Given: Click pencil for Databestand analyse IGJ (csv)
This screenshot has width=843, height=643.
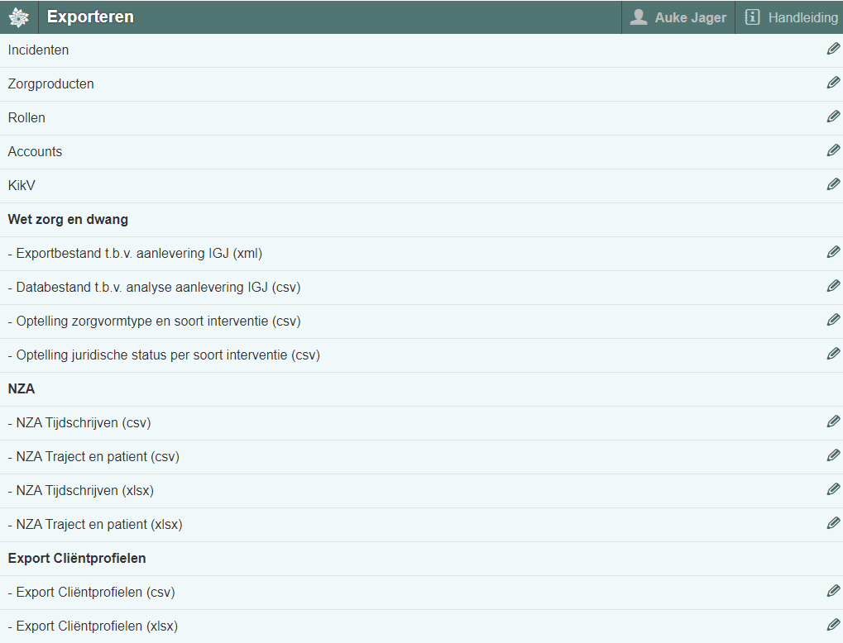Looking at the screenshot, I should point(833,287).
